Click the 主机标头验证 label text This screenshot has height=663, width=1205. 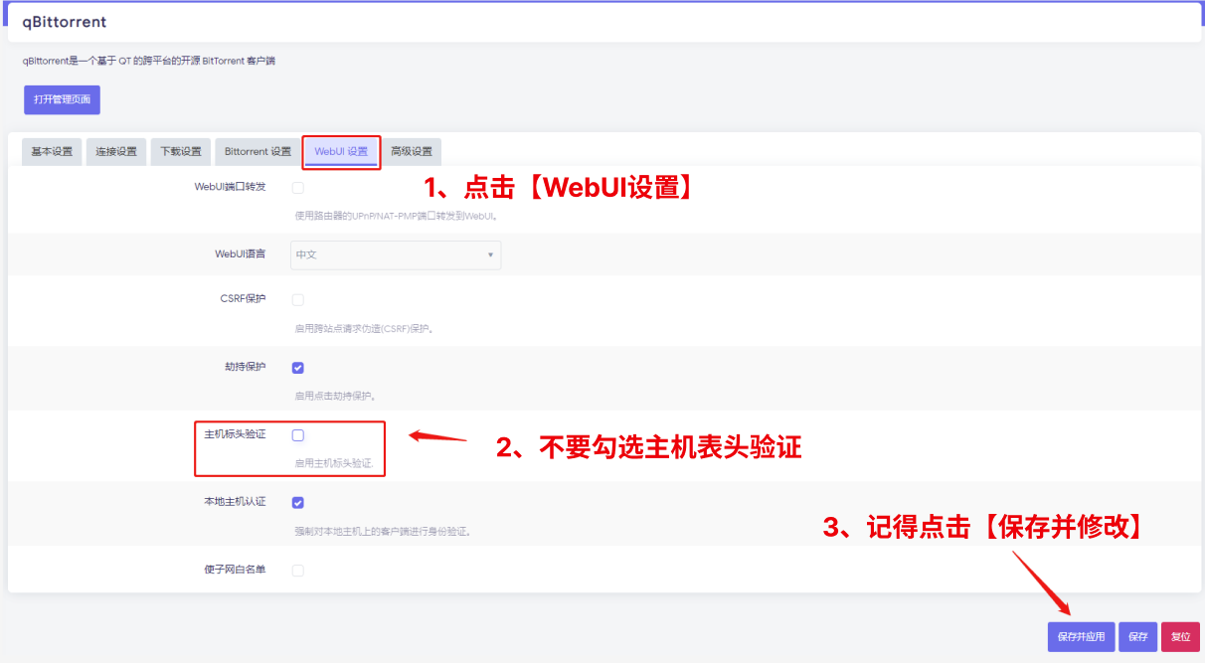pos(236,434)
